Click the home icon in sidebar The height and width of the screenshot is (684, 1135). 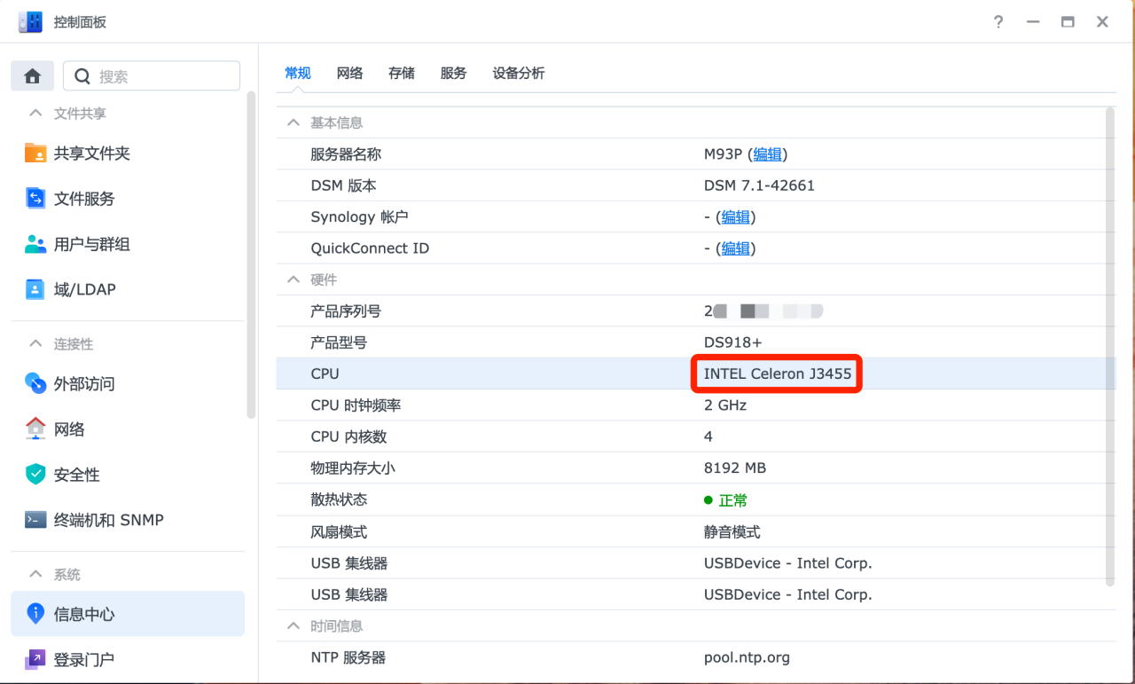(33, 76)
